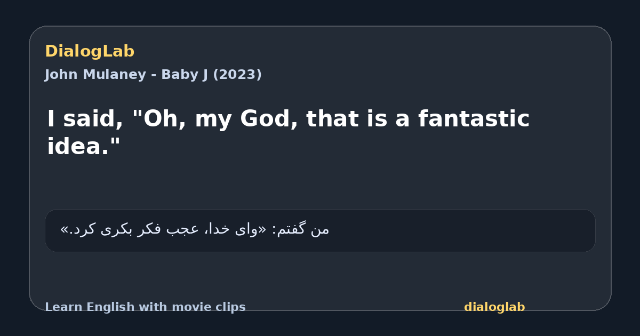This screenshot has width=640, height=336.
Task: Click the DialogLab logo text
Action: pyautogui.click(x=90, y=52)
